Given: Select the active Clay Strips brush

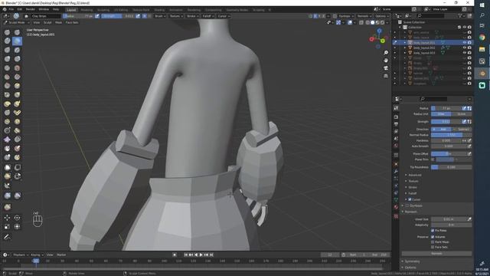Looking at the screenshot, I should click(17, 41).
